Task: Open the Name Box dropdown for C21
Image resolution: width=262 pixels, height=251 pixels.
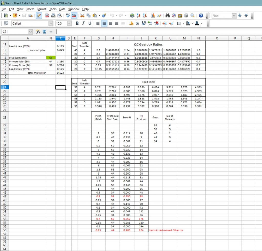Action: (x=30, y=32)
